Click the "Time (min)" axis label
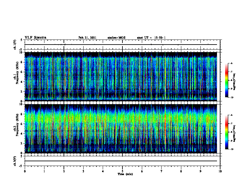248x192 pixels. [125, 174]
